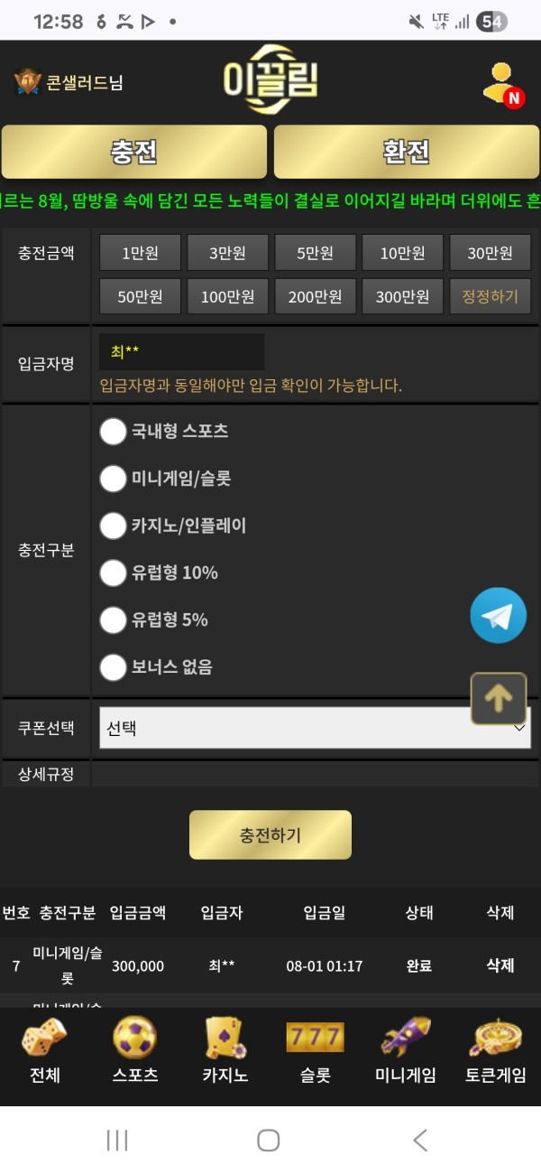Switch to the 환전 tab
Image resolution: width=541 pixels, height=1174 pixels.
(405, 152)
